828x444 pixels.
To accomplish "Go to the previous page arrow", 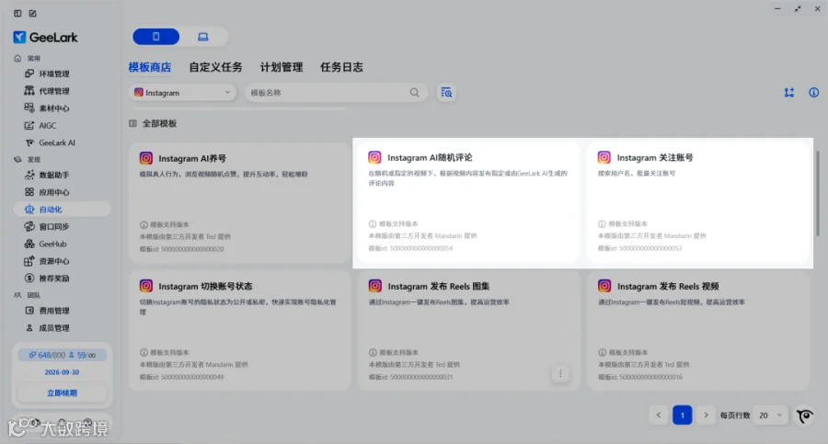I will pos(659,416).
